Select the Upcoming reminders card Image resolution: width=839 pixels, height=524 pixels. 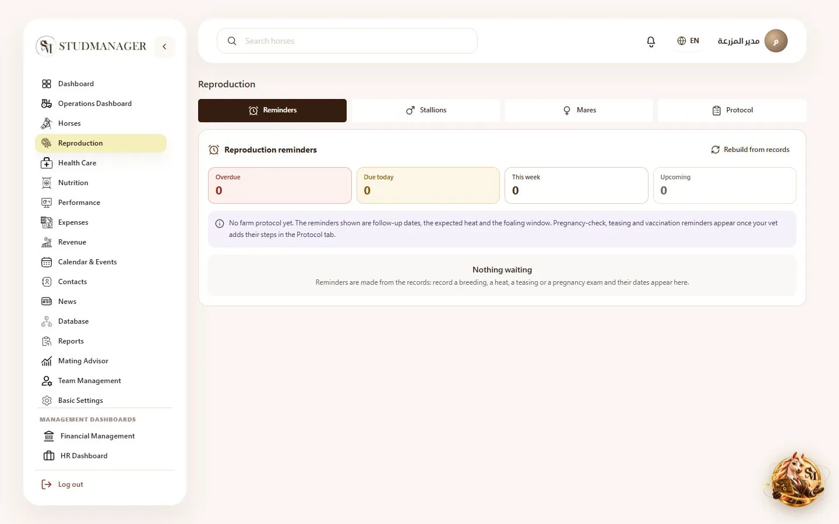pos(725,186)
